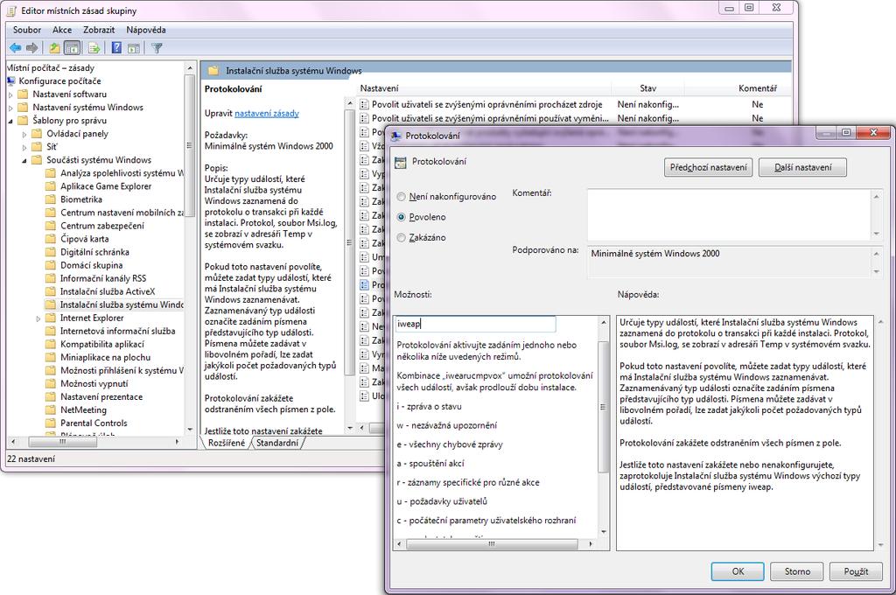Select Možnosti vypnutí tree item
This screenshot has height=595, width=896.
coord(94,383)
